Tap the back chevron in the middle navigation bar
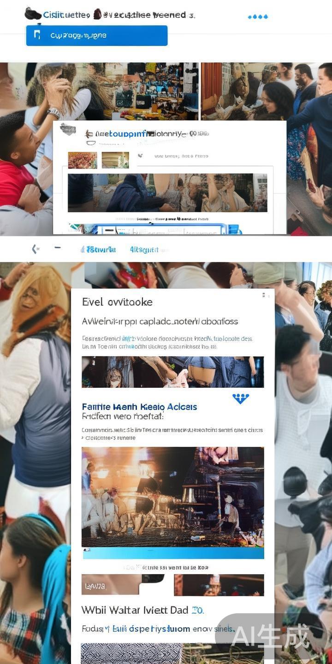Screen dimensions: 332x664 34,249
